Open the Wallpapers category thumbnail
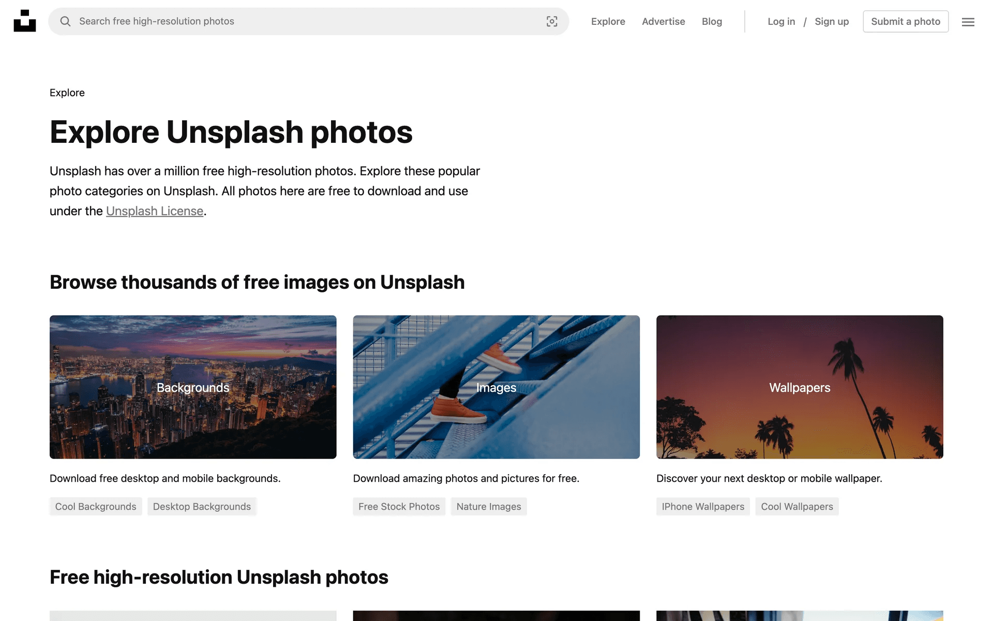Viewport: 993px width, 621px height. coord(799,387)
